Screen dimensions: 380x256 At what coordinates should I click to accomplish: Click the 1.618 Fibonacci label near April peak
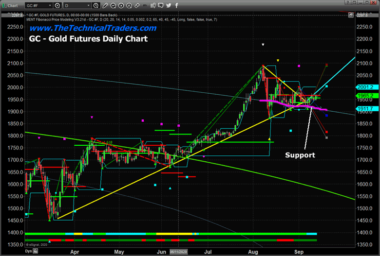108,142
